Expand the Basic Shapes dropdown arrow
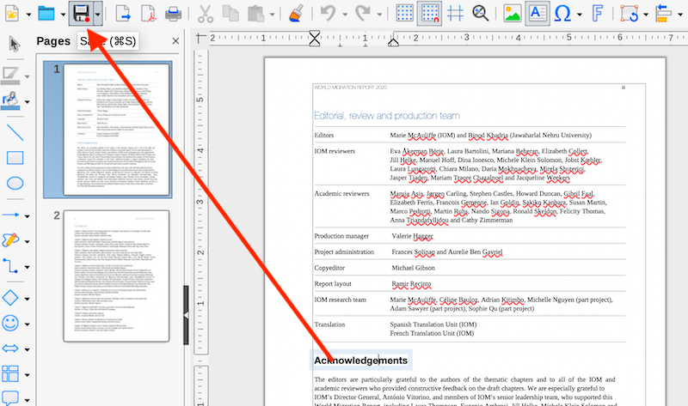The image size is (688, 406). [28, 299]
